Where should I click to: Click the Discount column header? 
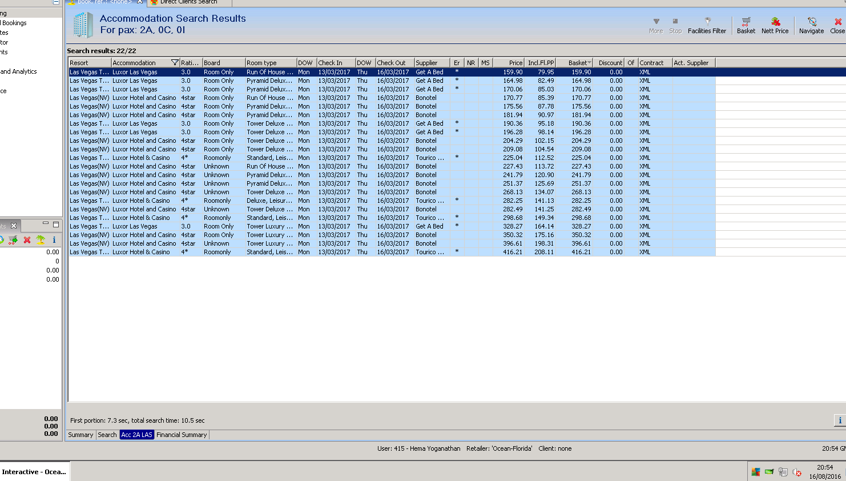pos(609,63)
